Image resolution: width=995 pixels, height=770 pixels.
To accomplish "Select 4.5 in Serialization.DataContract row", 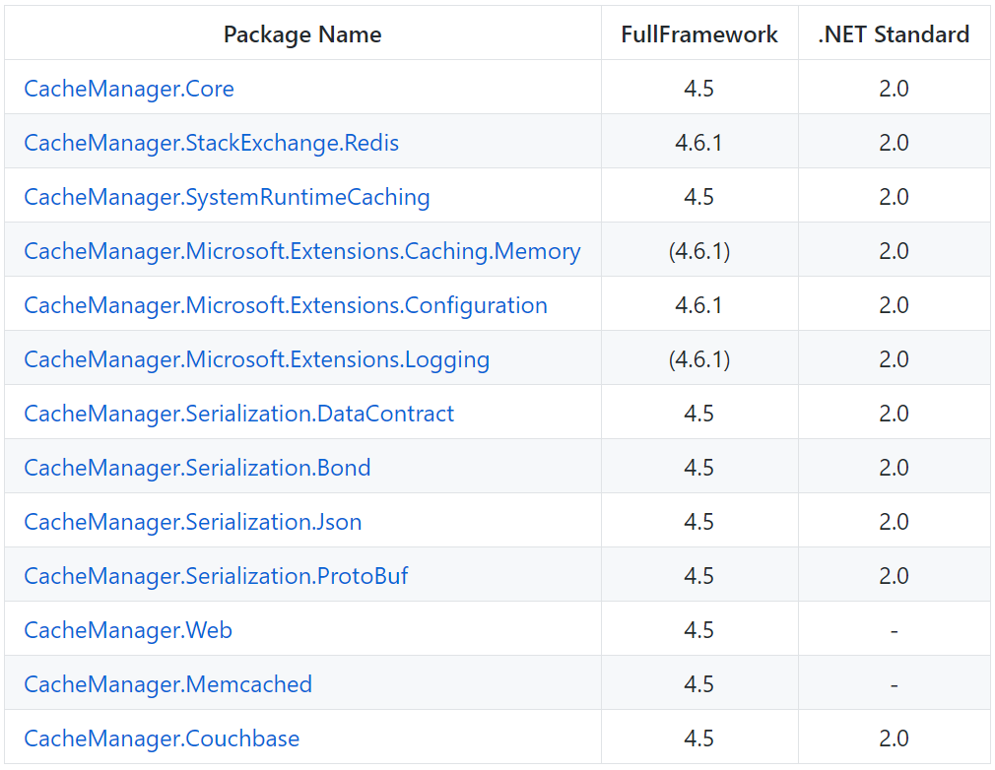I will (x=698, y=414).
